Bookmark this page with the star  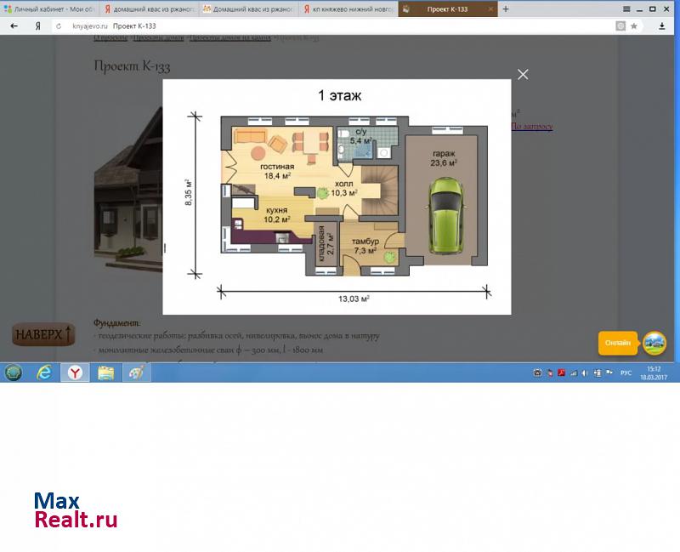pyautogui.click(x=634, y=26)
